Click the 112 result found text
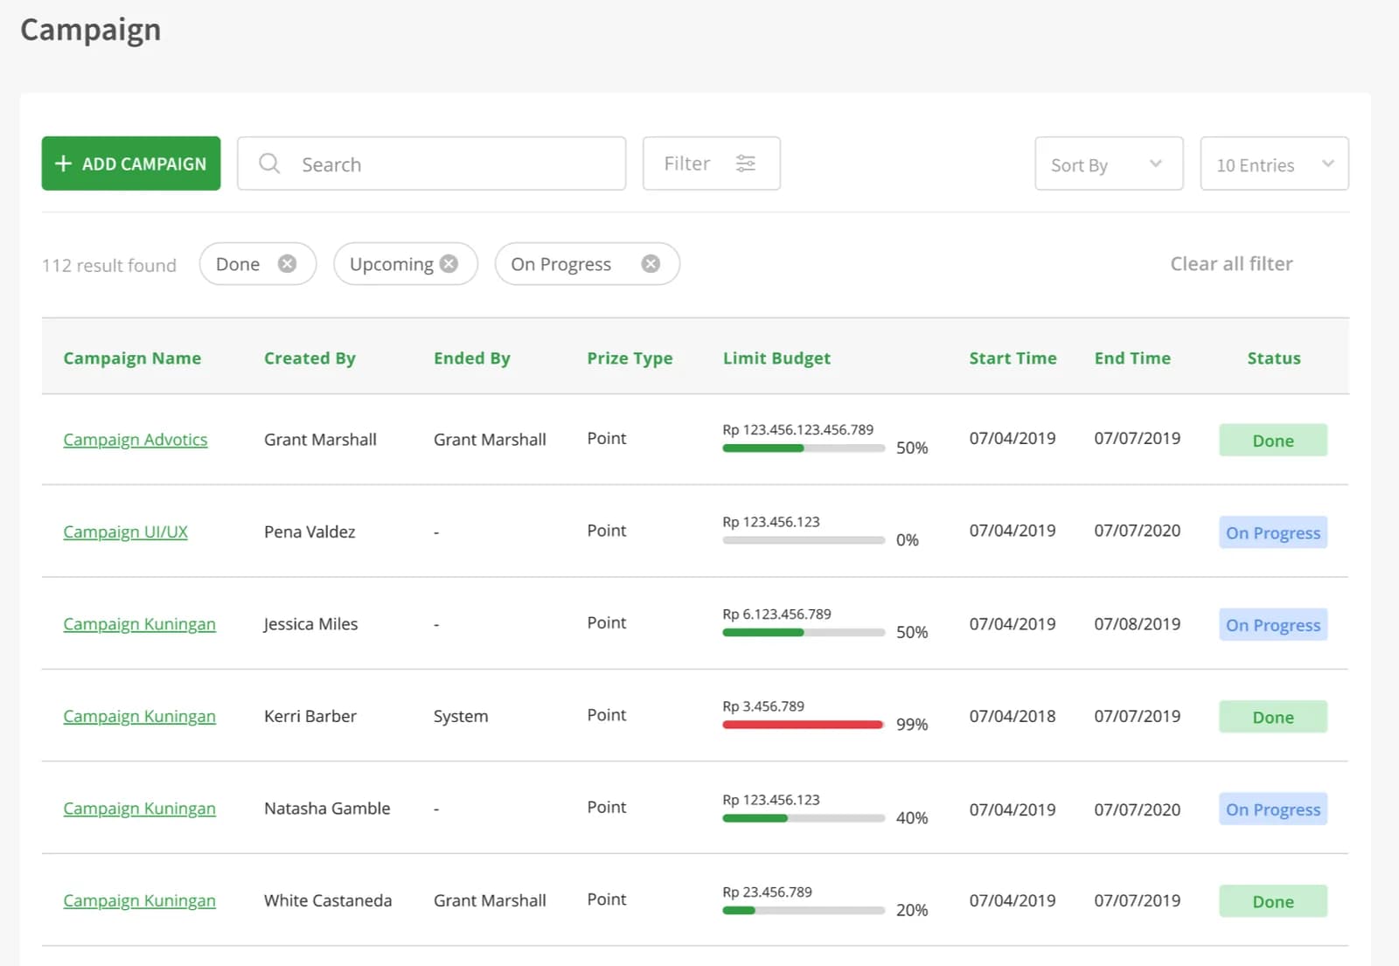 tap(109, 265)
